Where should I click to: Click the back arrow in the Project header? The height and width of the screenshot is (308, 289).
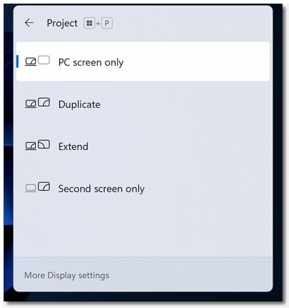(x=29, y=23)
